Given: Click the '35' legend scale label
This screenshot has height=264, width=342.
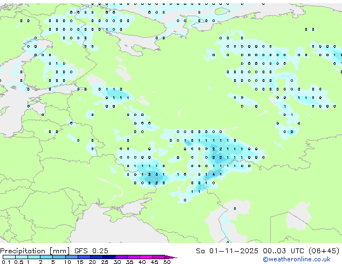Looking at the screenshot, I should (x=129, y=262).
